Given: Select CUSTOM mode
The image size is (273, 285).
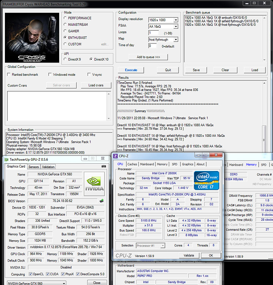Looking at the screenshot, I should point(65,44).
